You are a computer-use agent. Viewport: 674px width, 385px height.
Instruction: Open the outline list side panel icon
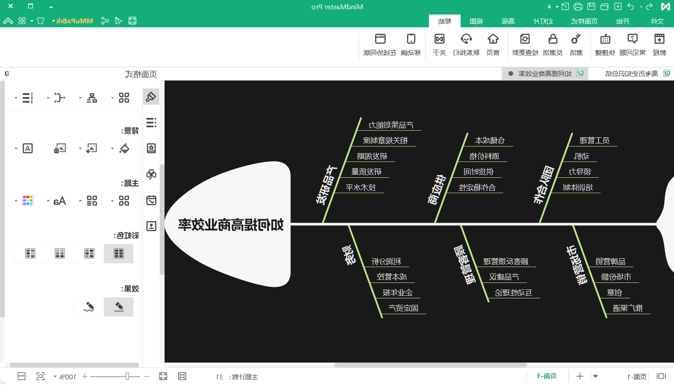[x=151, y=122]
